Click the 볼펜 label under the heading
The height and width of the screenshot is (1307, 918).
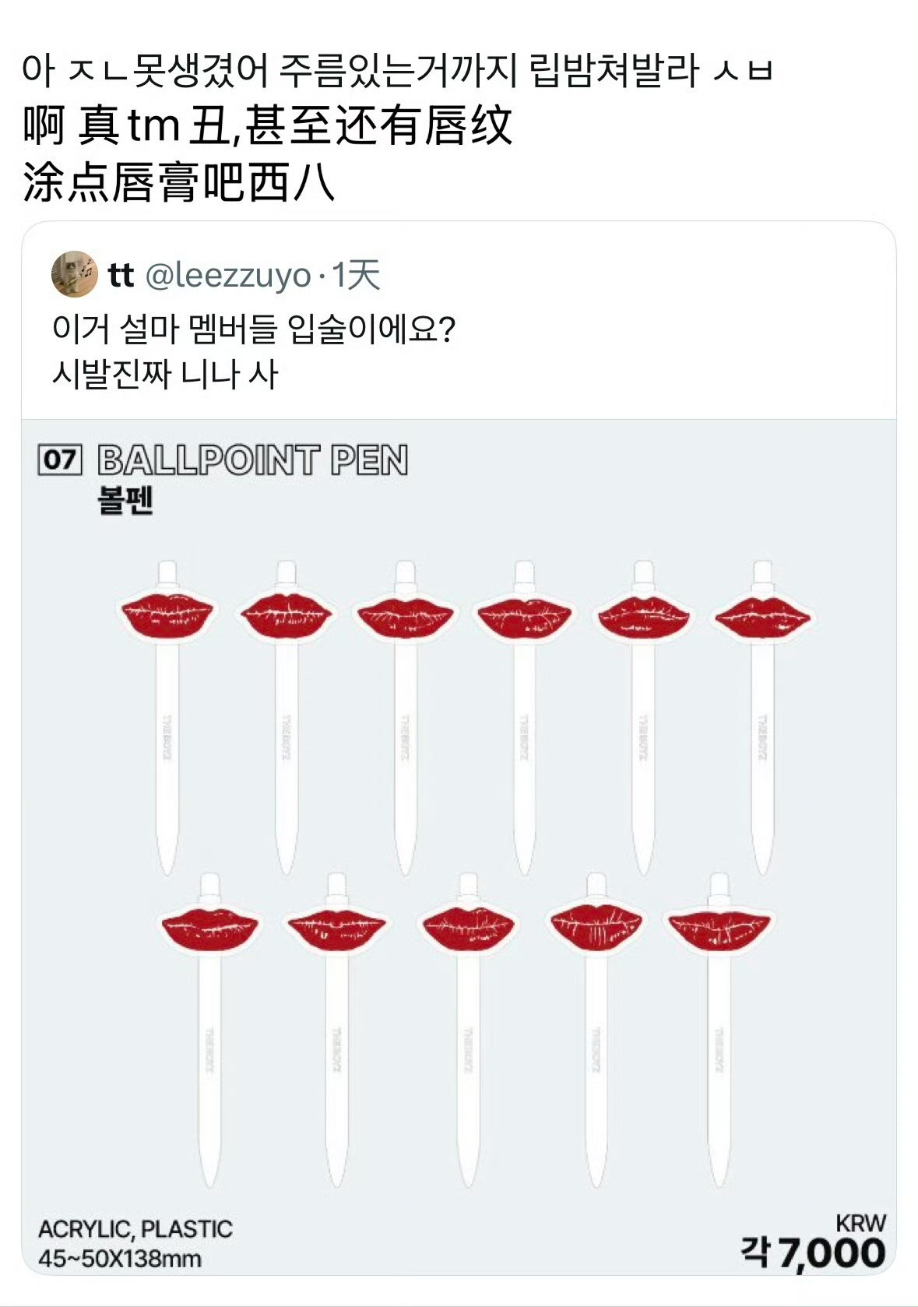[125, 500]
